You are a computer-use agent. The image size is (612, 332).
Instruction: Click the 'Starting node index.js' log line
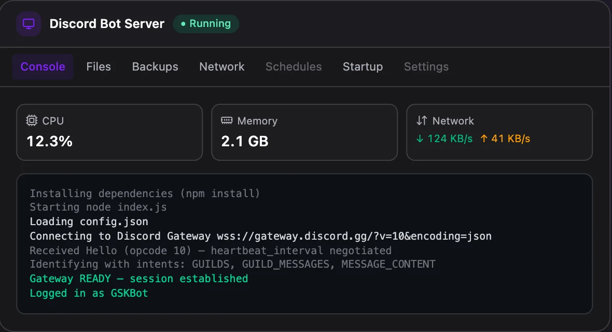[x=99, y=207]
